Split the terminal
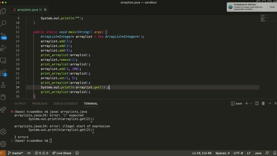 coord(257,104)
